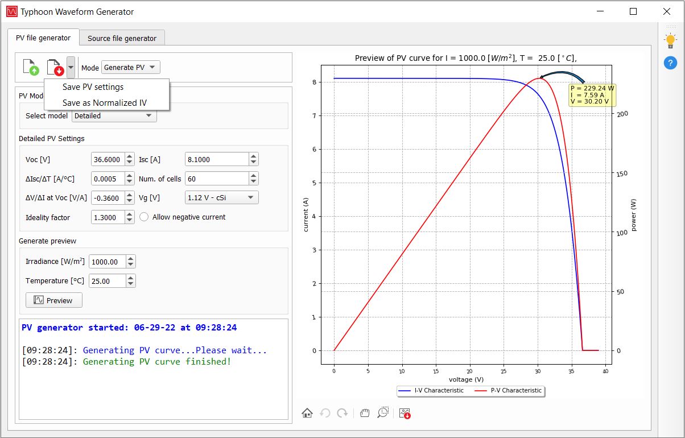This screenshot has height=438, width=685.
Task: Click the load PV settings file icon
Action: pyautogui.click(x=31, y=67)
